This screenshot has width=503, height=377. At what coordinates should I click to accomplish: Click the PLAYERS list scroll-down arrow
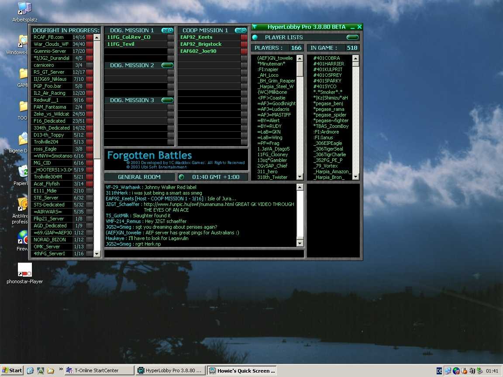[300, 177]
